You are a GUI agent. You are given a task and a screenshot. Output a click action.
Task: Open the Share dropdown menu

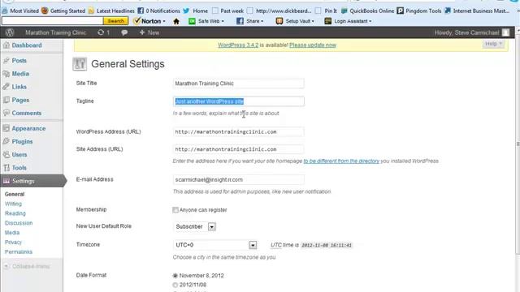pos(262,21)
